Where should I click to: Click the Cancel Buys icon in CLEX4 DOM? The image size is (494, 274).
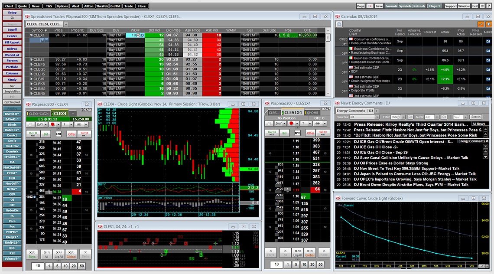(32, 253)
